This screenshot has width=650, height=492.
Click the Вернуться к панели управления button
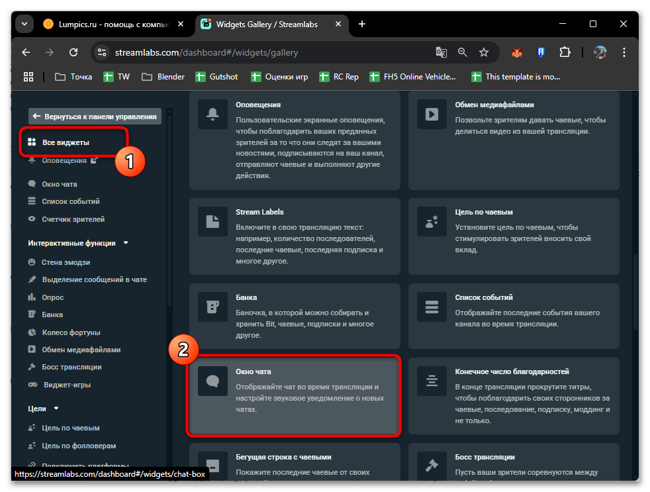pyautogui.click(x=95, y=117)
